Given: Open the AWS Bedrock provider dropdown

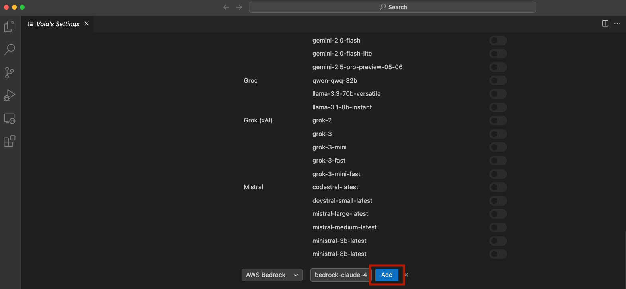Looking at the screenshot, I should 272,275.
